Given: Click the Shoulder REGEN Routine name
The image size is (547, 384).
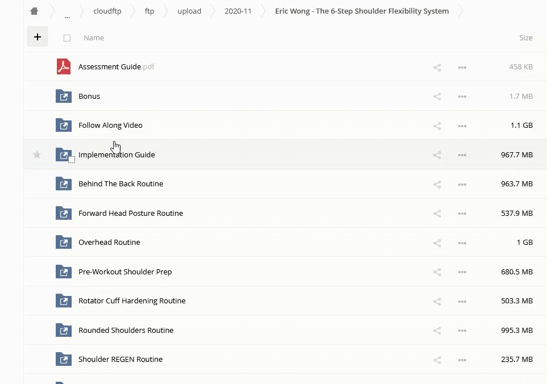Looking at the screenshot, I should click(121, 359).
